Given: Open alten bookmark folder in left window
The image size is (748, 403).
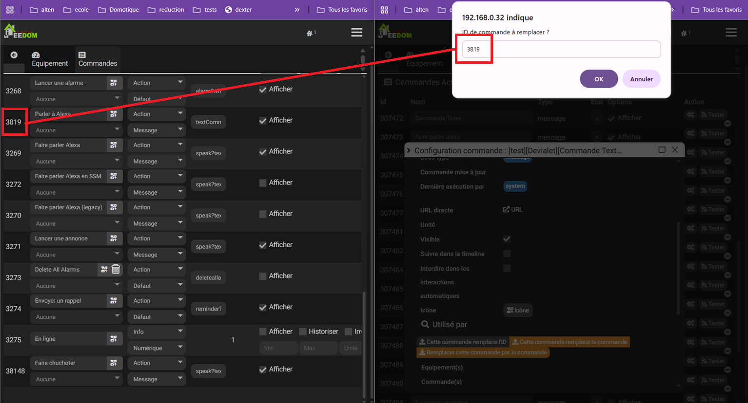Looking at the screenshot, I should tap(42, 10).
